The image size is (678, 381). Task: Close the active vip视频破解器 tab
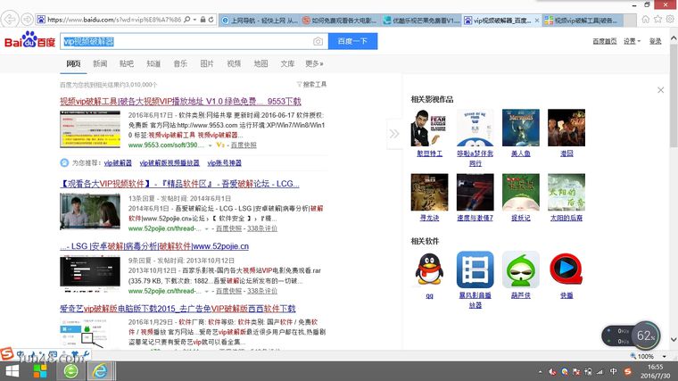(537, 21)
